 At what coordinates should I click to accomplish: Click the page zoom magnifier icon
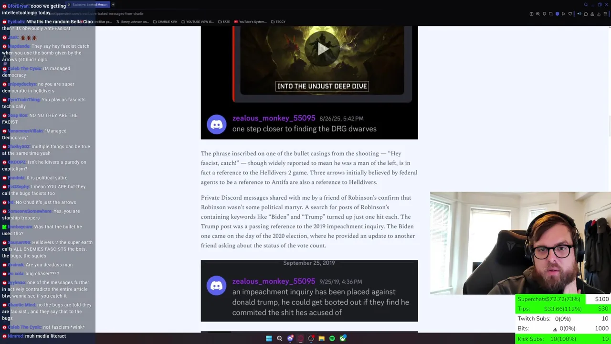click(x=538, y=14)
